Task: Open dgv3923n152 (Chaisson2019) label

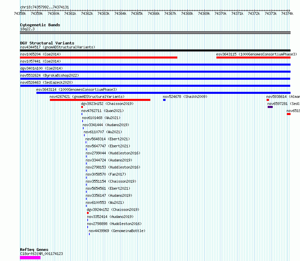Action: [107, 104]
